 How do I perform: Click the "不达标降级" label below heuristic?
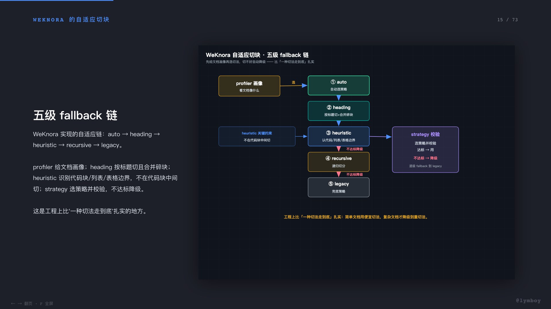pyautogui.click(x=354, y=149)
